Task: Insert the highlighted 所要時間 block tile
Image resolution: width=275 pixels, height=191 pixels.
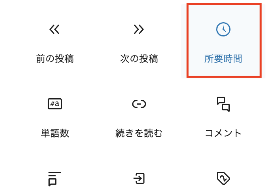Action: pyautogui.click(x=223, y=41)
